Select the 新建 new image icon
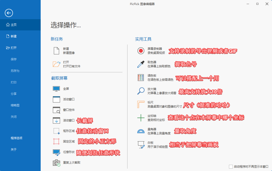 pos(56,51)
